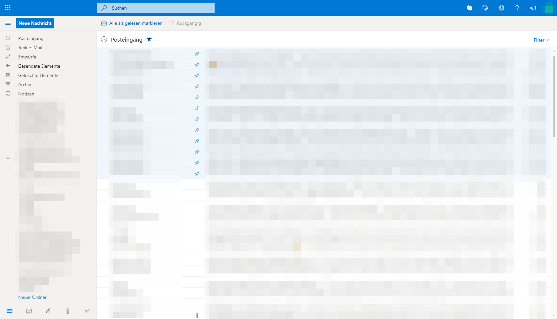The width and height of the screenshot is (557, 319).
Task: Open the Microsoft app launcher grid
Action: point(8,8)
